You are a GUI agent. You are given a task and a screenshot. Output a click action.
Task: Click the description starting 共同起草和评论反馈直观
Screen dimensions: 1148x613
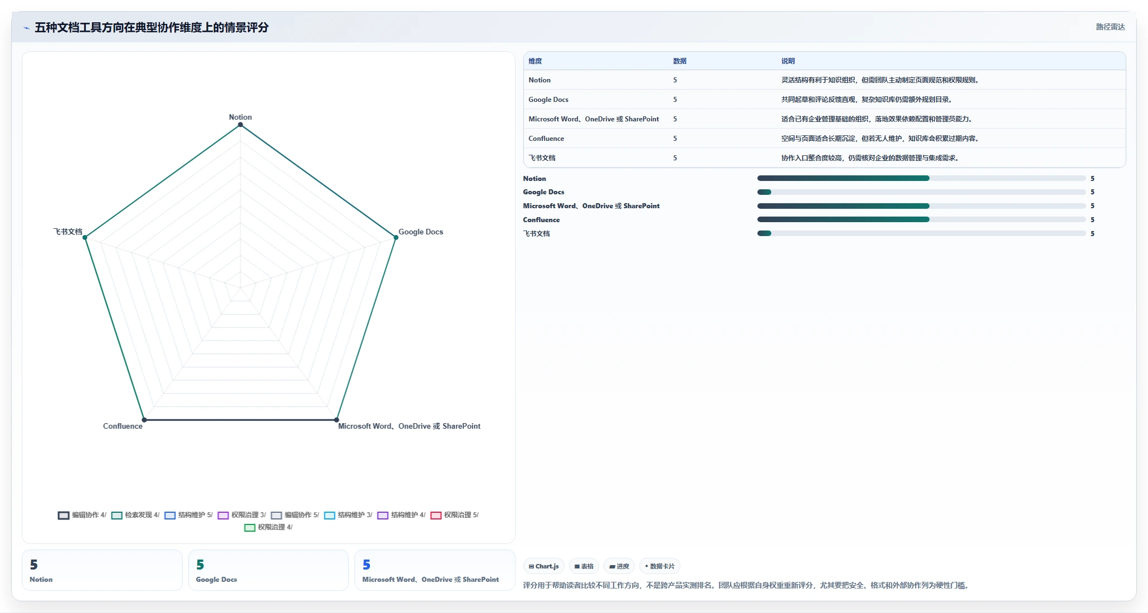867,100
